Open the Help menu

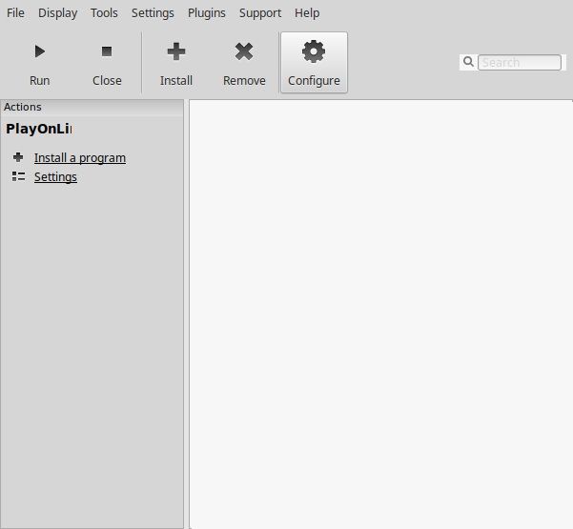tap(307, 13)
